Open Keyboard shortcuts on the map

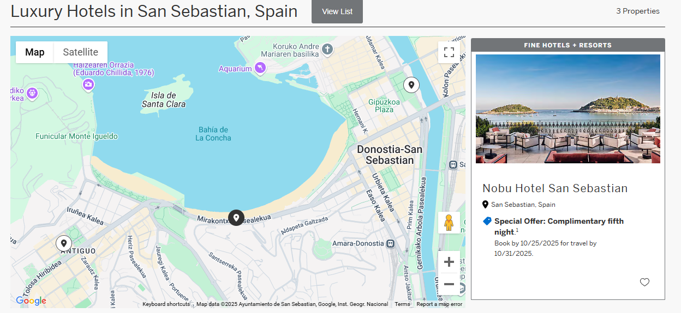(166, 304)
